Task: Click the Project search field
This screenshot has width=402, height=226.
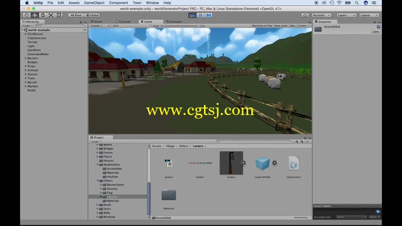Action: click(x=254, y=142)
